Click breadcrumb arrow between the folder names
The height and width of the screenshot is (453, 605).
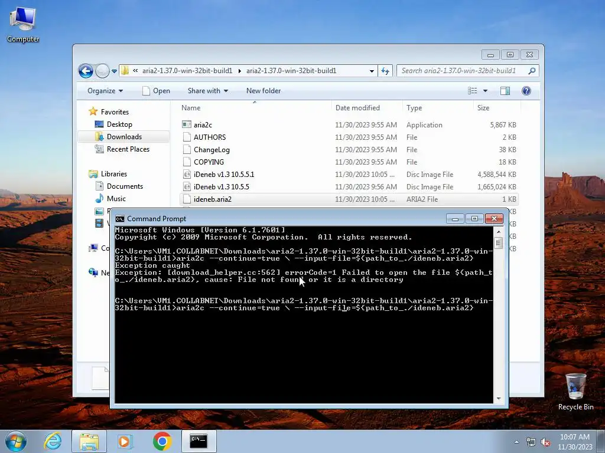click(x=240, y=71)
